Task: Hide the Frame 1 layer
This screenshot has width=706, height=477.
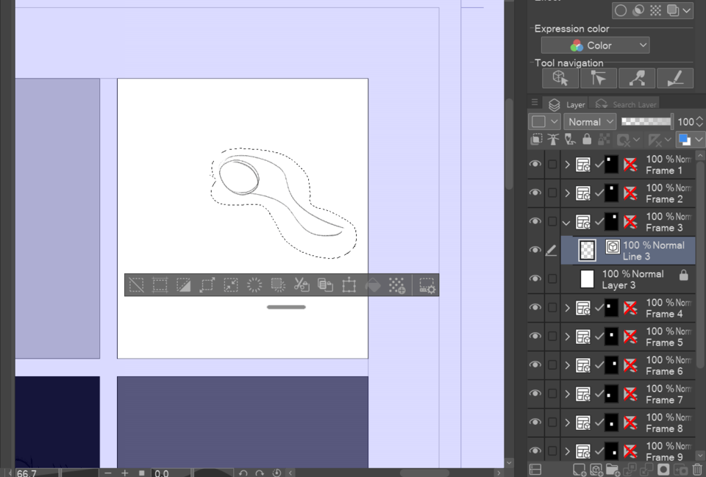Action: point(535,164)
